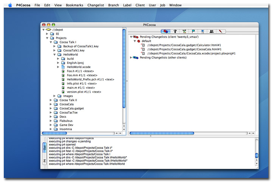Switch to the Branches view with the arrows icon
Viewport: 274px width, 184px height.
tap(184, 31)
